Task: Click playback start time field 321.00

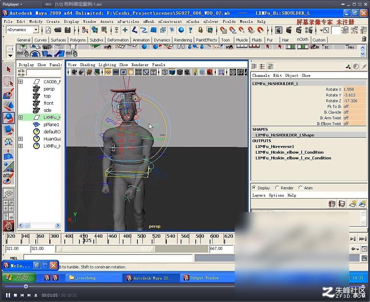Action: pos(42,248)
